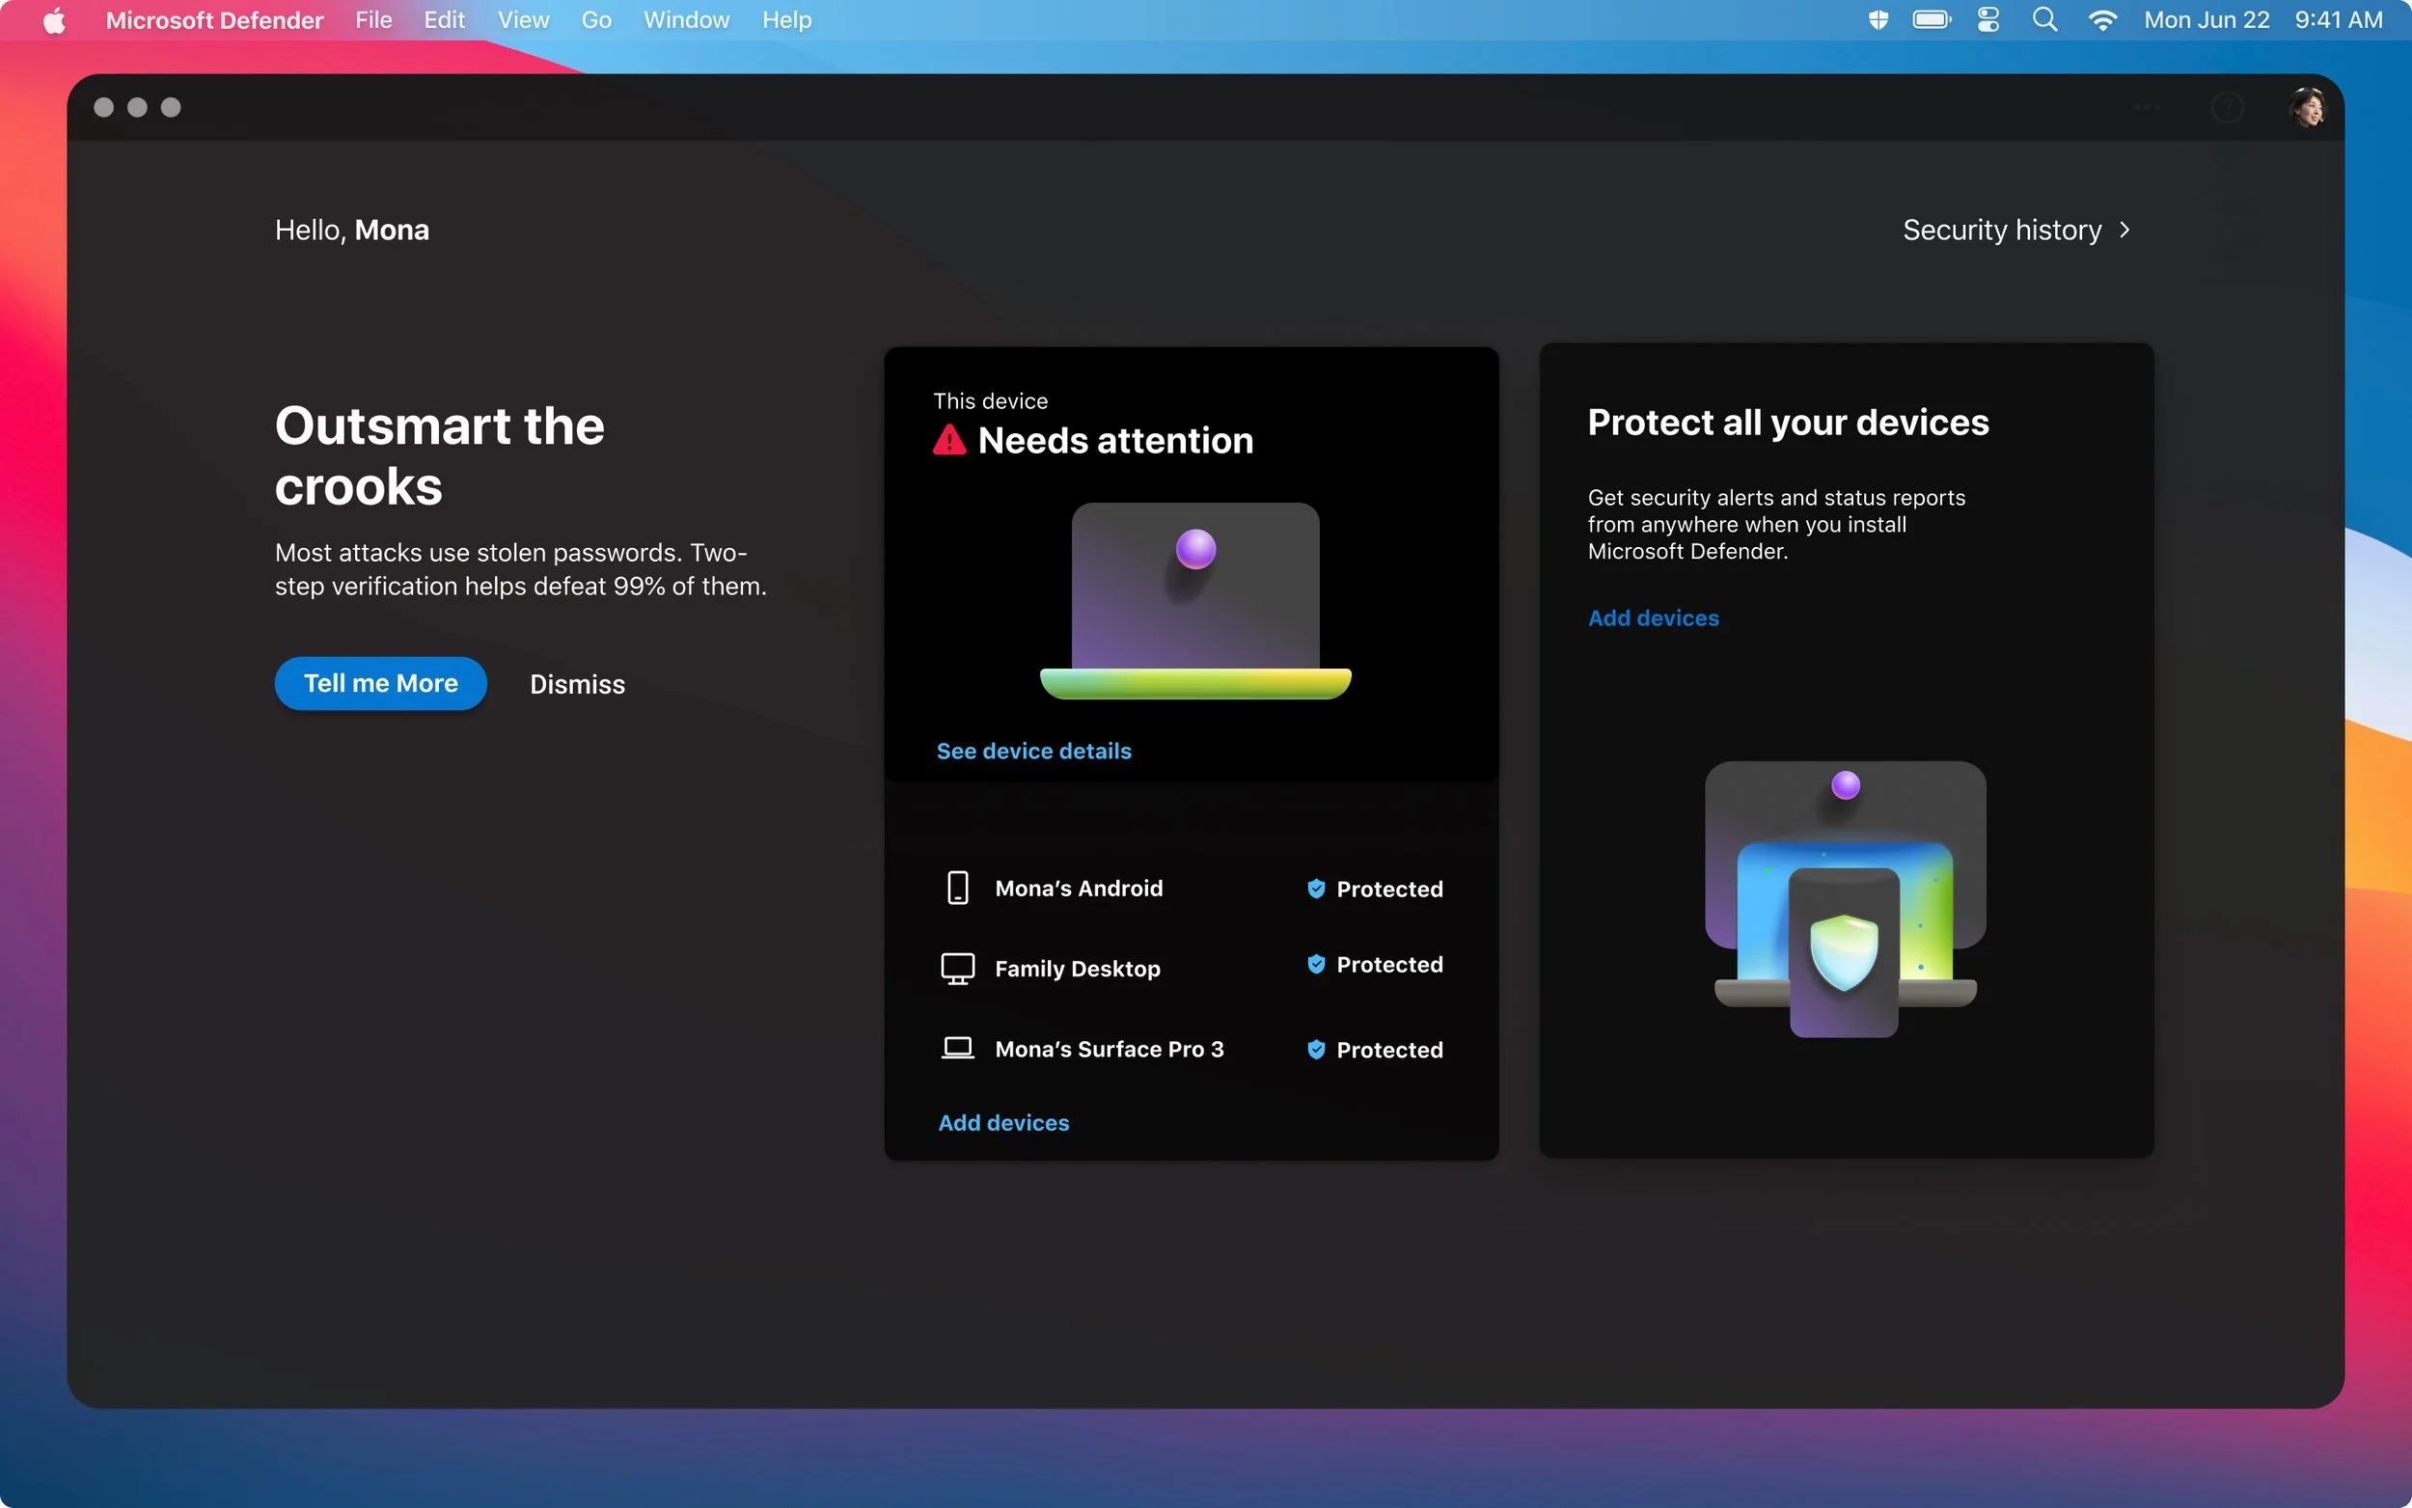Open the Go menu

coord(596,20)
